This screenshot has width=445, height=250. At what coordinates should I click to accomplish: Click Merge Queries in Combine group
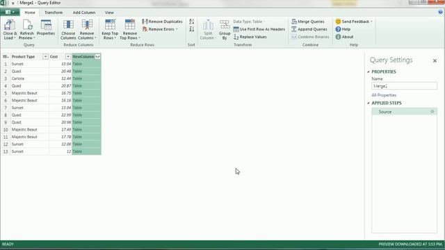point(308,22)
